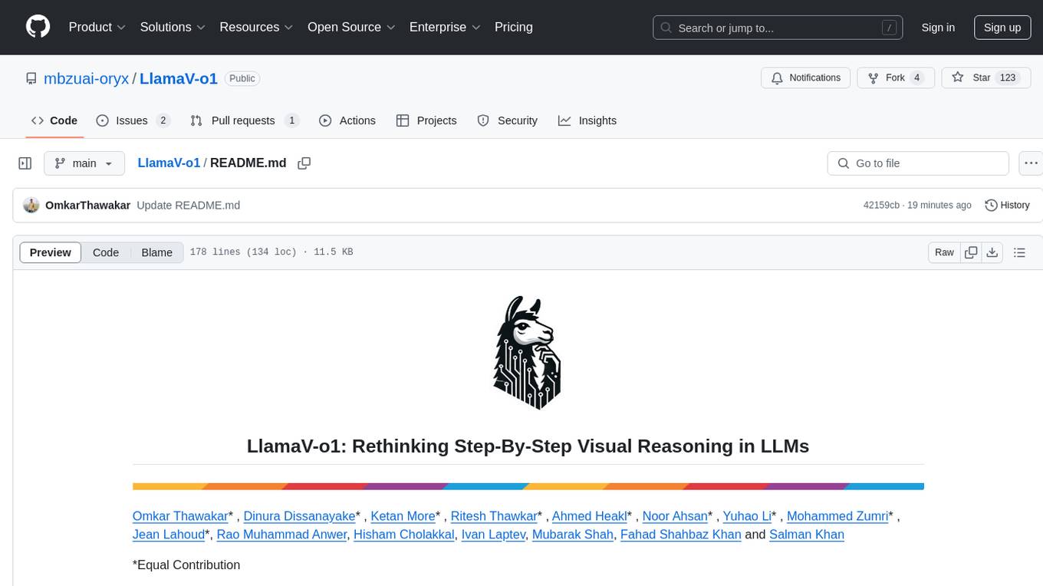Open Dinura Dissanayake author link

tap(299, 516)
